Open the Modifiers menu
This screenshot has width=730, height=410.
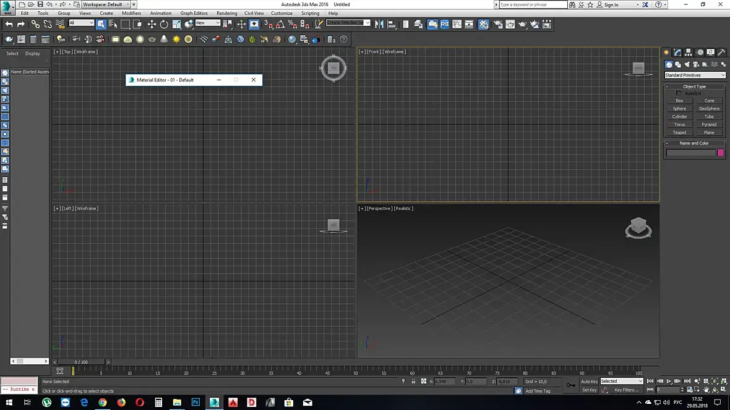pyautogui.click(x=131, y=13)
